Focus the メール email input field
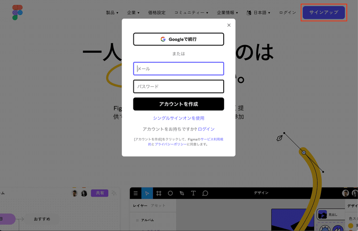The image size is (358, 231). [x=179, y=69]
